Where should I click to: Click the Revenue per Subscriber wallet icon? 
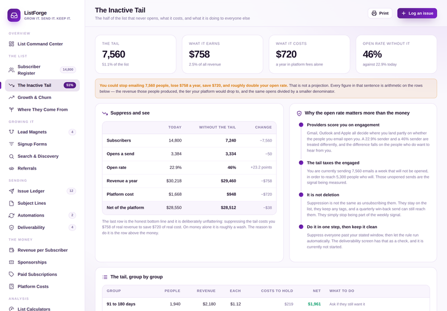[x=11, y=250]
